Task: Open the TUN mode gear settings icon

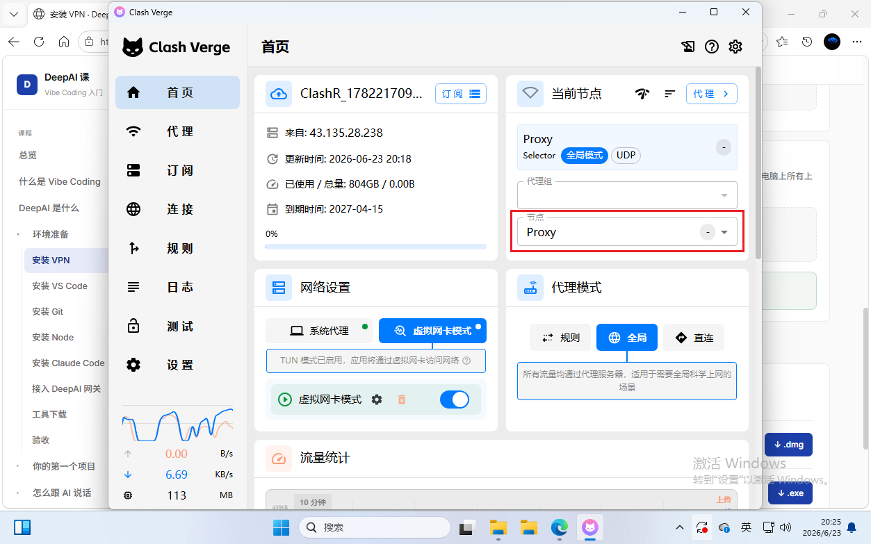Action: (377, 399)
